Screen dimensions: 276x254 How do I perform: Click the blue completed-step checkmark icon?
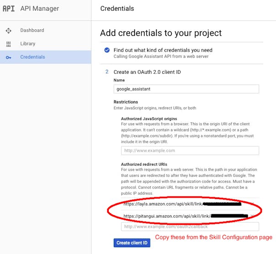point(107,50)
